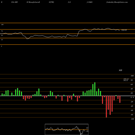Click the "(Linkedin) MunafaSutra.com" title text
Screen dimensions: 135x135
point(117,2)
